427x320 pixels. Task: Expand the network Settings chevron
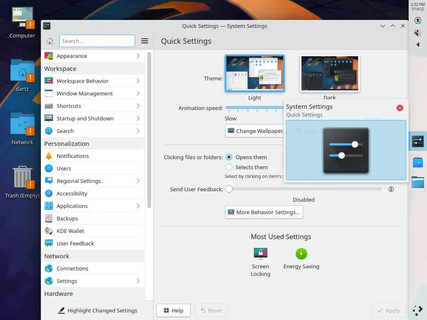click(x=138, y=281)
